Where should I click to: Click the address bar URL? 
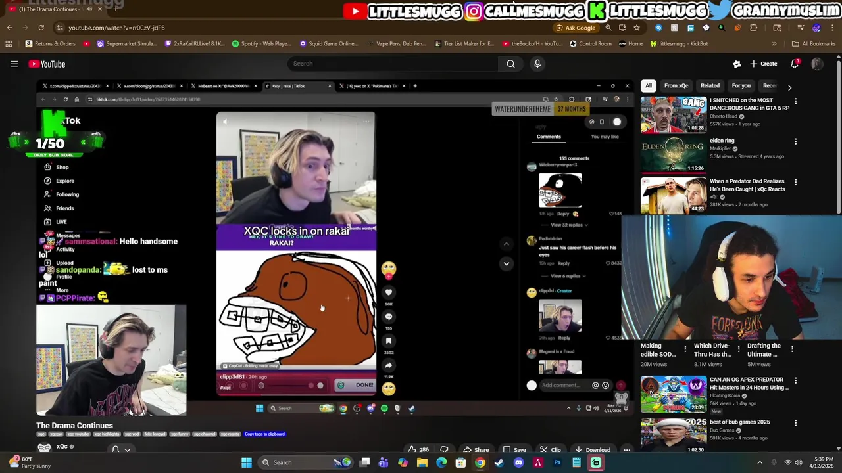[116, 28]
